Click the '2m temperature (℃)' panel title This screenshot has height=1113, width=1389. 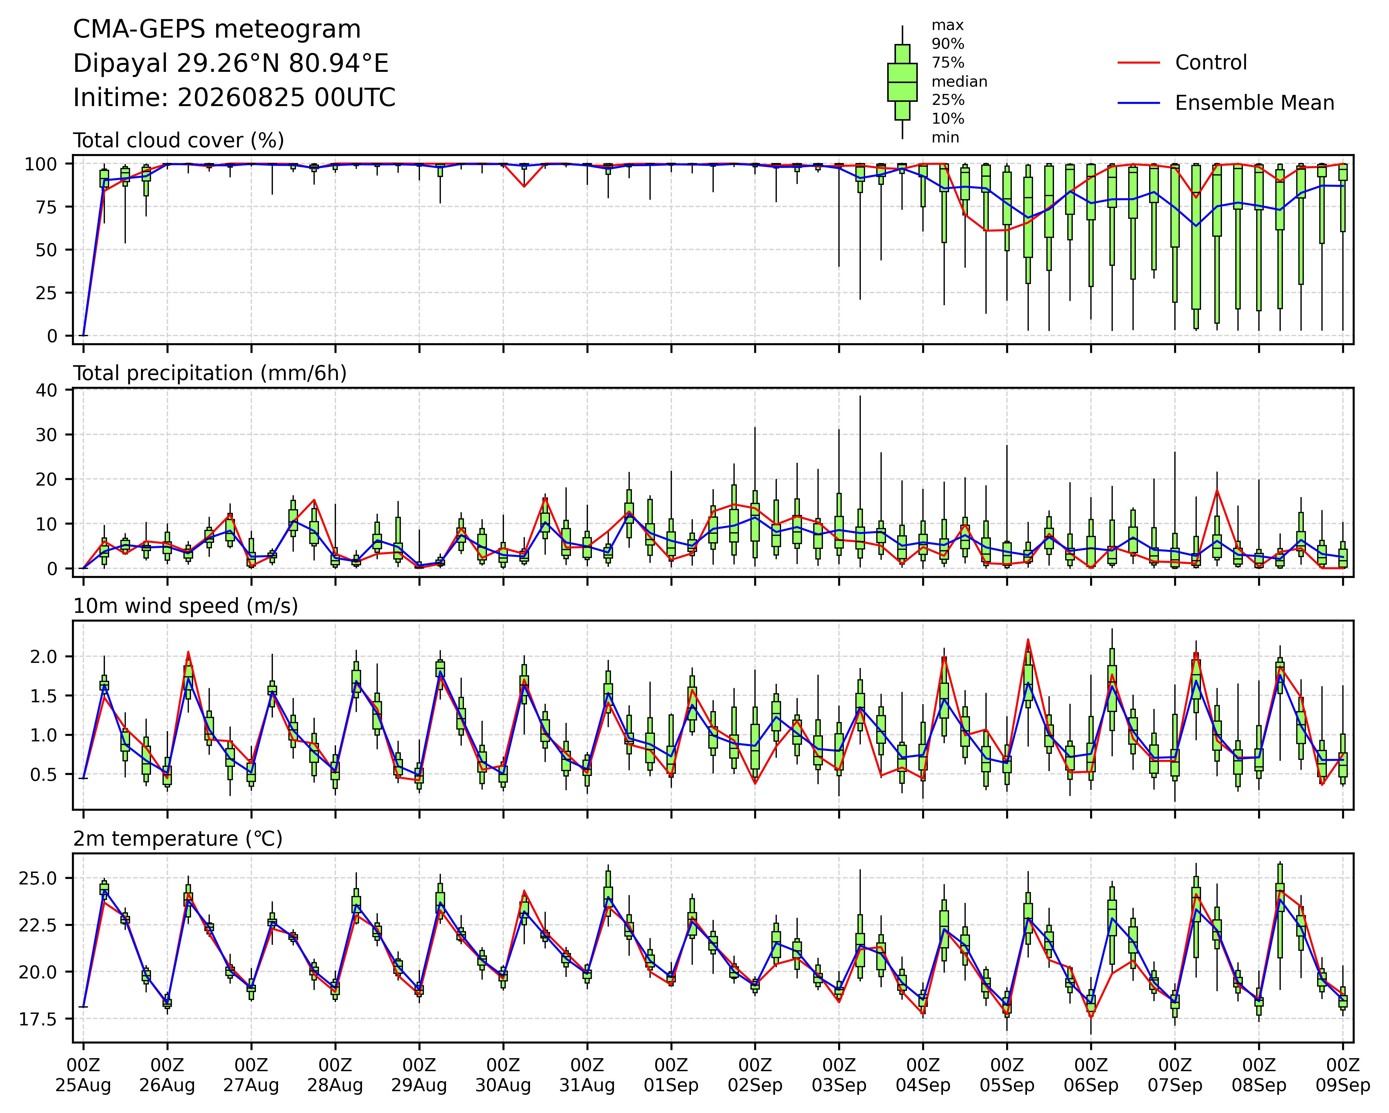178,839
